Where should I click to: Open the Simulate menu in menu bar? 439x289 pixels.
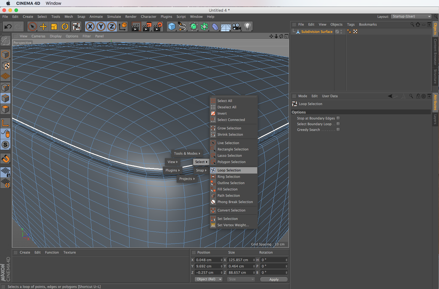tap(114, 17)
